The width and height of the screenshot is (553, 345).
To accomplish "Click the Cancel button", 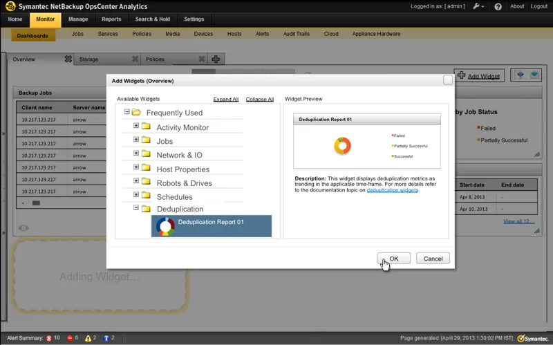I will click(433, 259).
